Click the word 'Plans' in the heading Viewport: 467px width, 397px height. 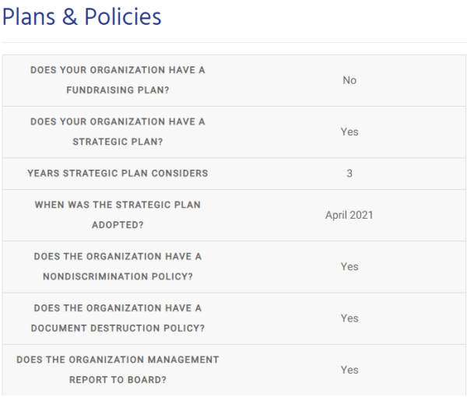[30, 17]
